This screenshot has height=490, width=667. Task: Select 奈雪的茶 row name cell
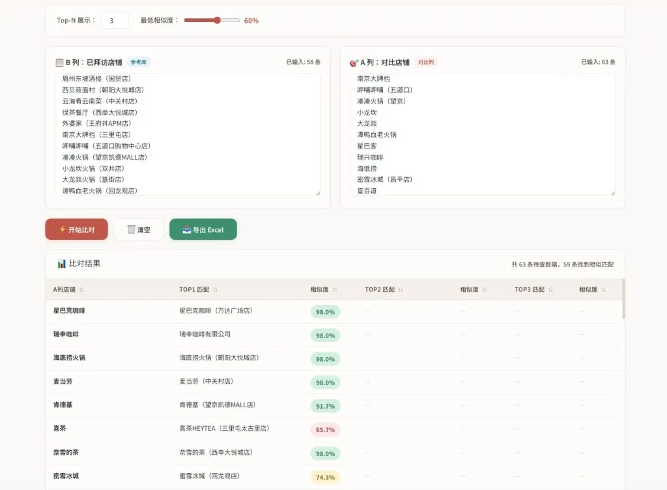66,452
